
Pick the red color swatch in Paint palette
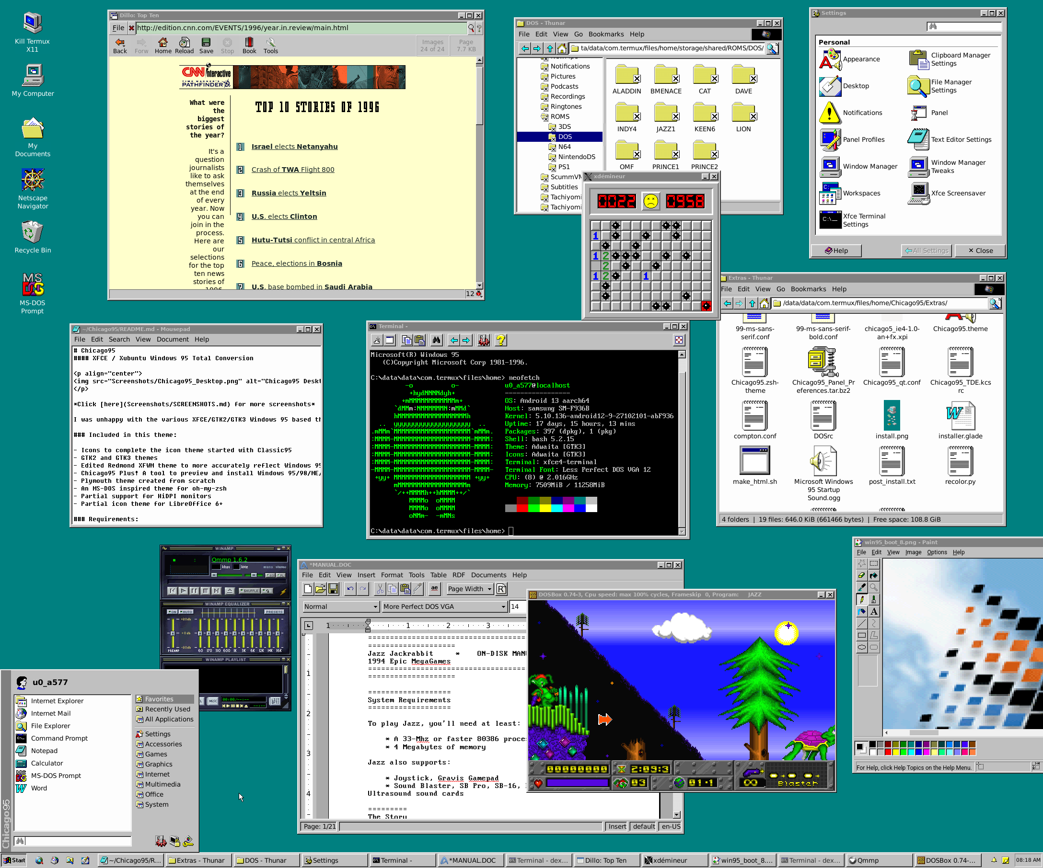coord(888,753)
